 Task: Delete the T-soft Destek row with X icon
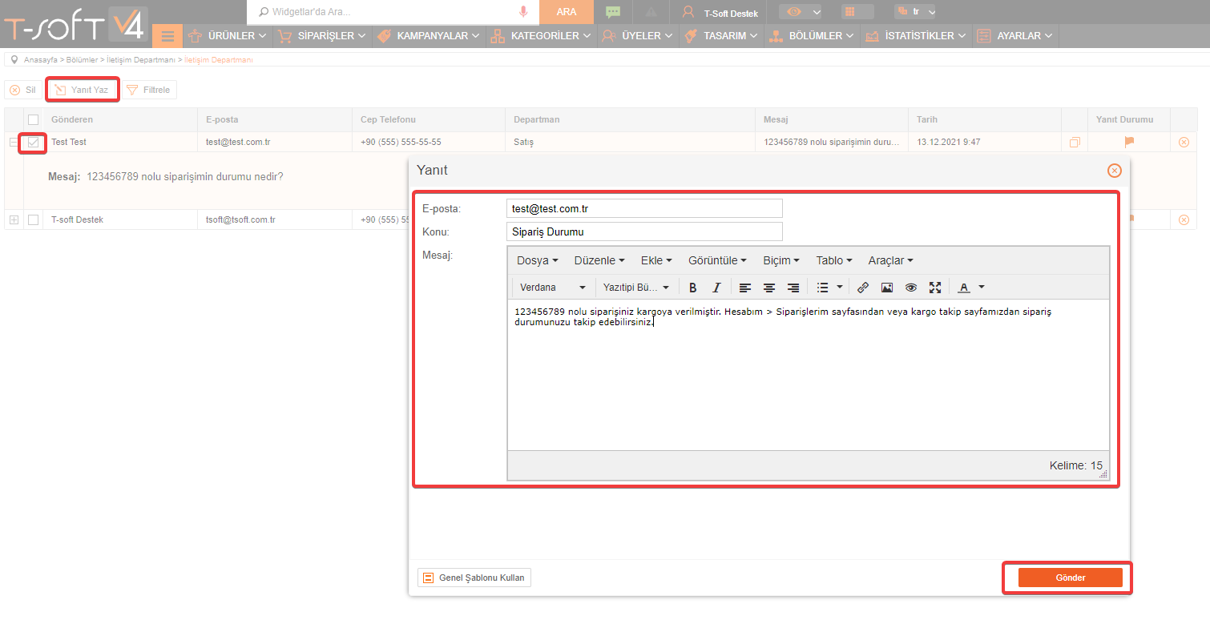coord(1184,219)
